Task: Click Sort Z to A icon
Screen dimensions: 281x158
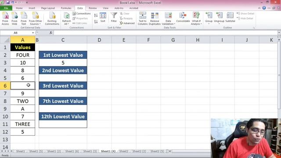Action: tap(96, 22)
